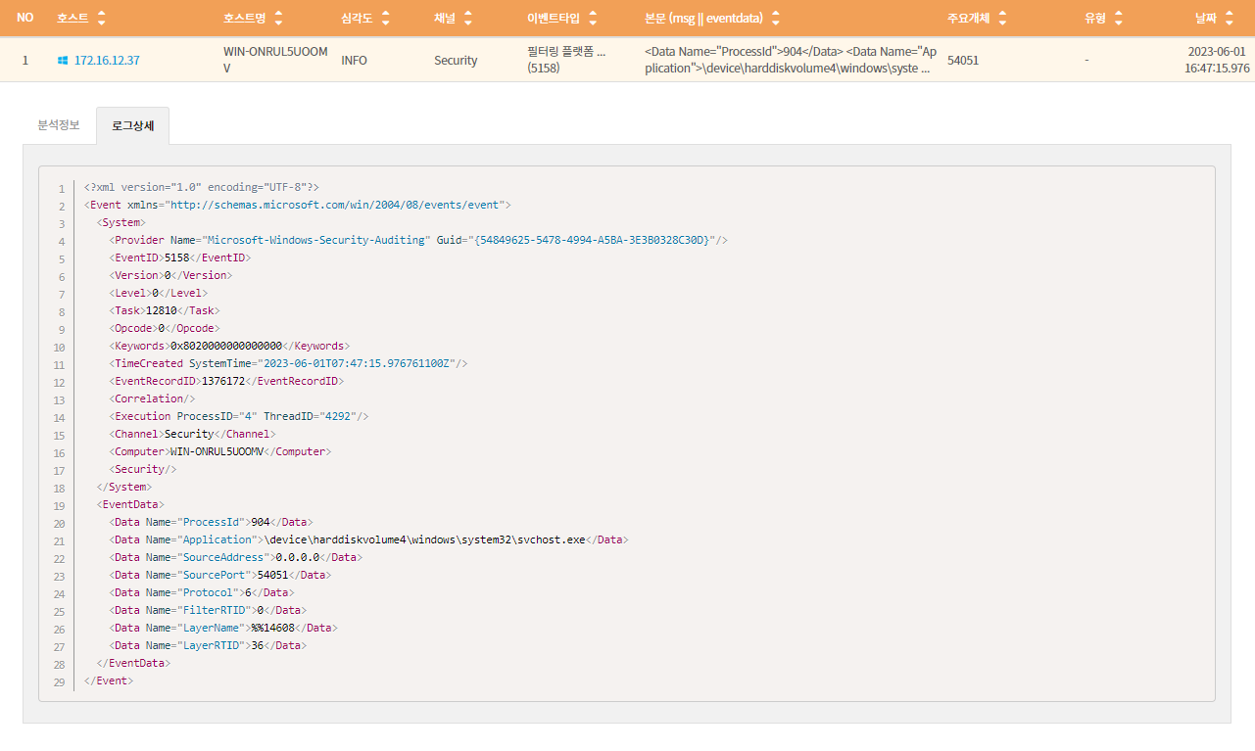Image resolution: width=1255 pixels, height=751 pixels.
Task: Click sort arrows next to 날짜 header
Action: coord(1231,19)
